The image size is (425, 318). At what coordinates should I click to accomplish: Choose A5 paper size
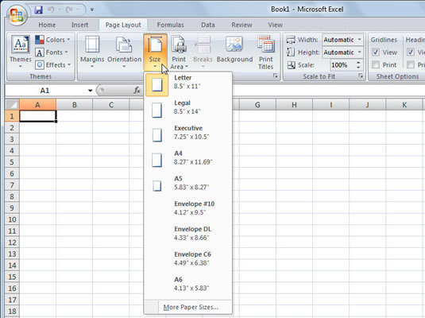[188, 185]
